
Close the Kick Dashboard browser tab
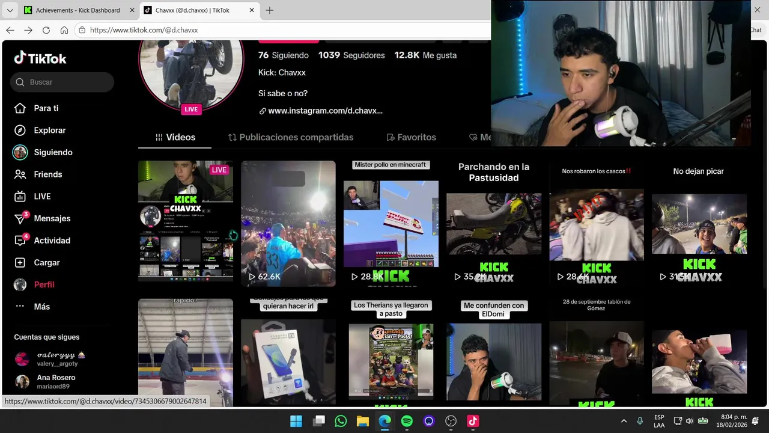(132, 10)
